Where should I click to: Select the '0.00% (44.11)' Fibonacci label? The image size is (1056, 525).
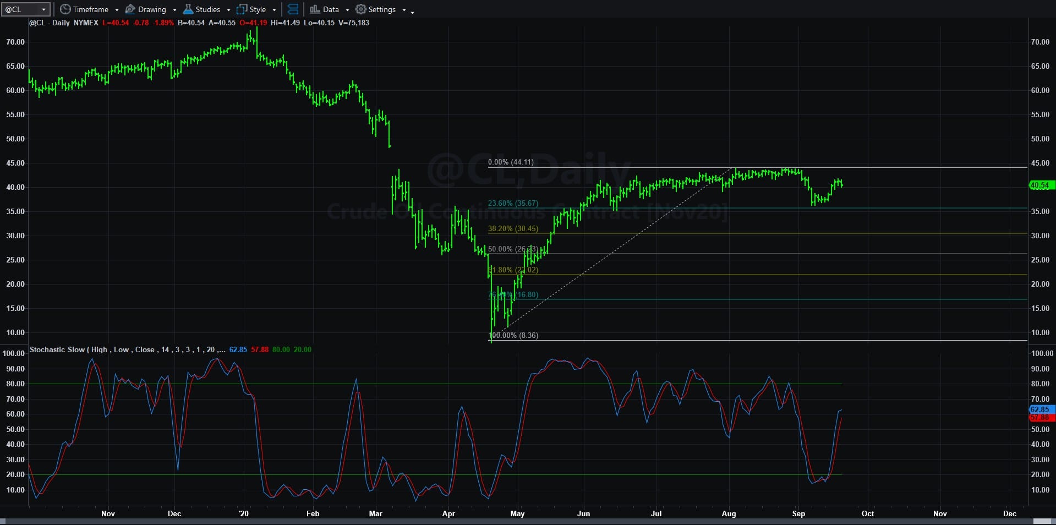[x=511, y=162]
